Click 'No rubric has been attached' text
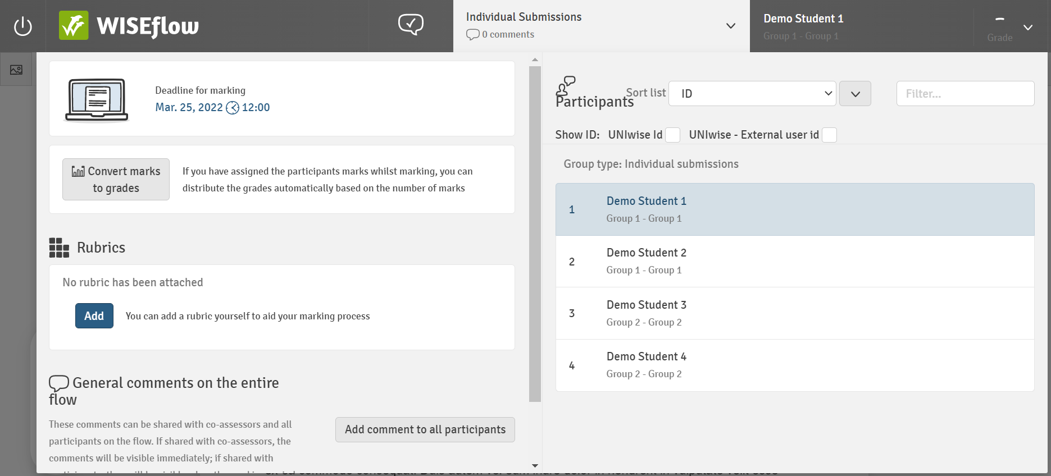This screenshot has height=476, width=1051. point(133,282)
